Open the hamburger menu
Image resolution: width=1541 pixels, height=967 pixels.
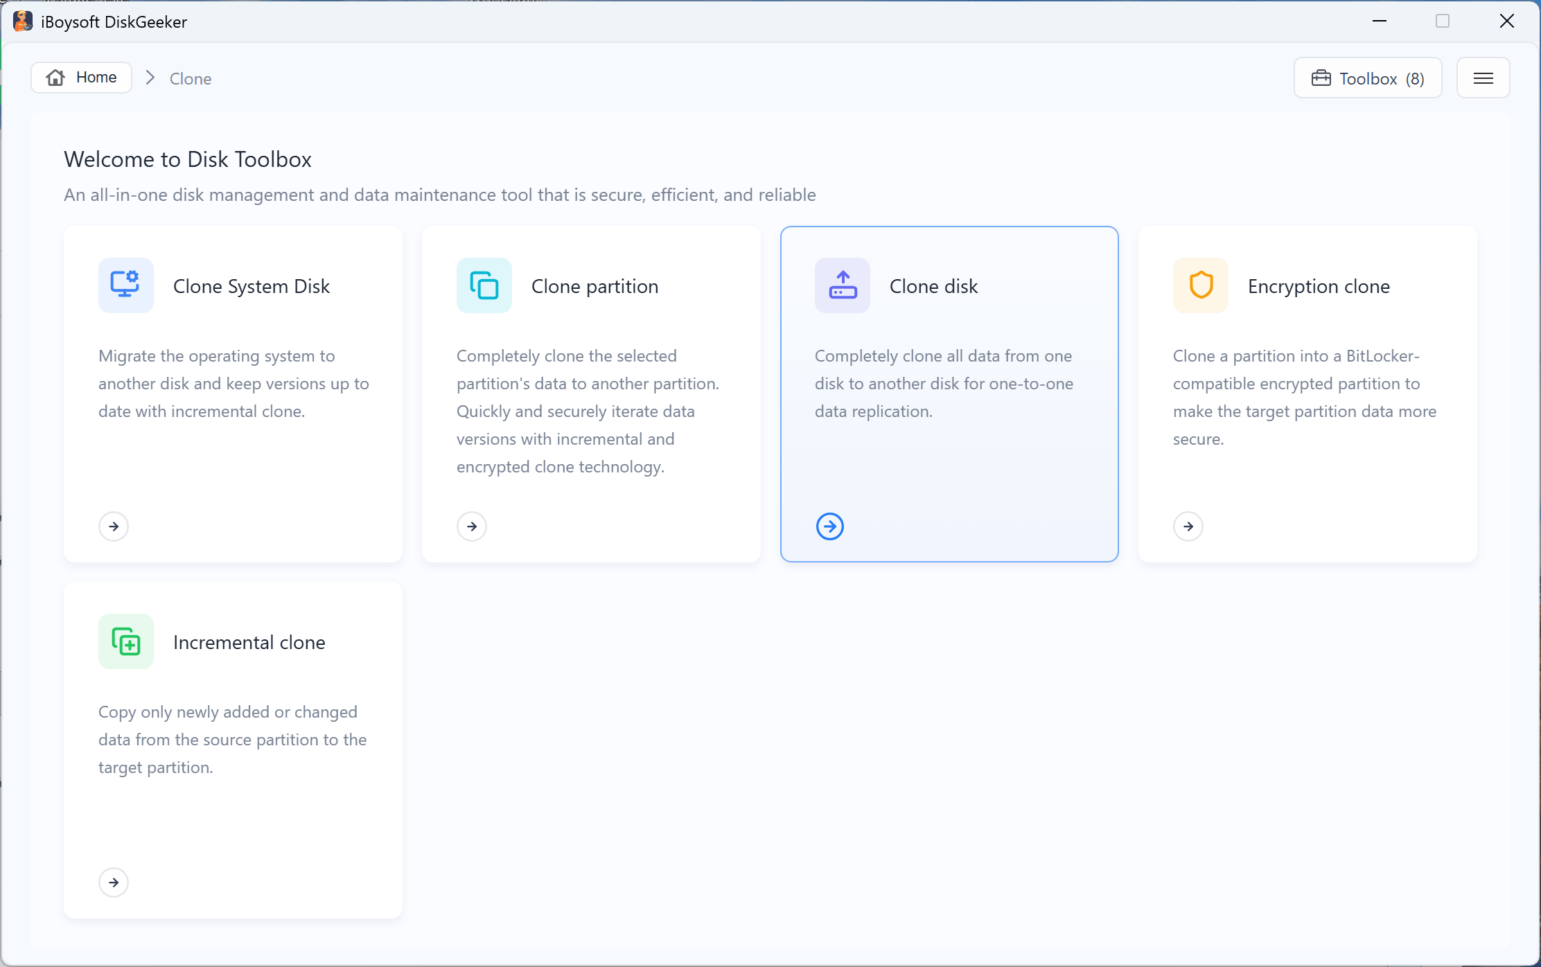(x=1483, y=78)
